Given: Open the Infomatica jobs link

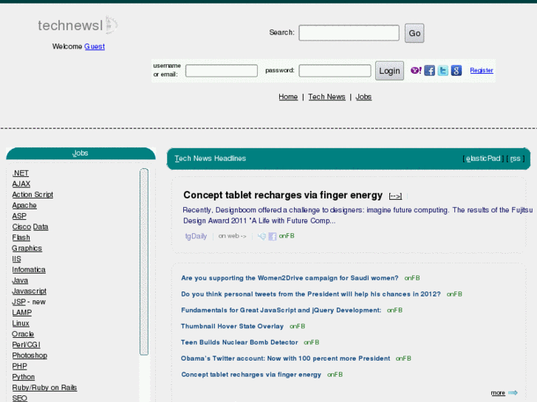Looking at the screenshot, I should 29,269.
